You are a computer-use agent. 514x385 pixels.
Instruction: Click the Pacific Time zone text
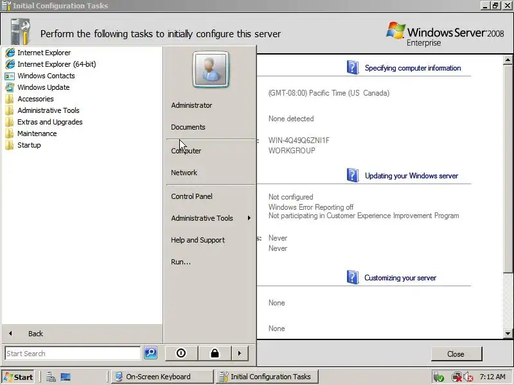(329, 93)
